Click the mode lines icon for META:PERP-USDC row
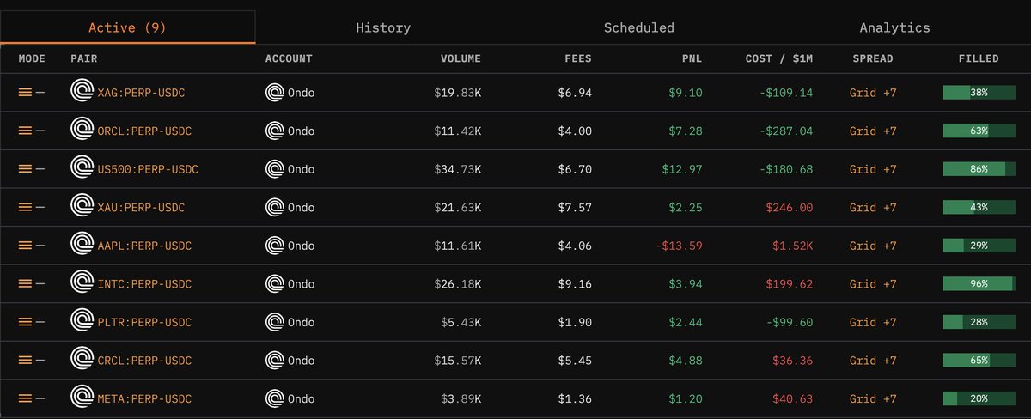 tap(25, 398)
